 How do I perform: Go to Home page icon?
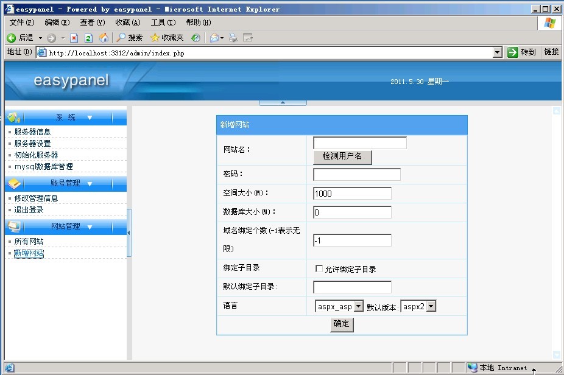click(x=104, y=38)
